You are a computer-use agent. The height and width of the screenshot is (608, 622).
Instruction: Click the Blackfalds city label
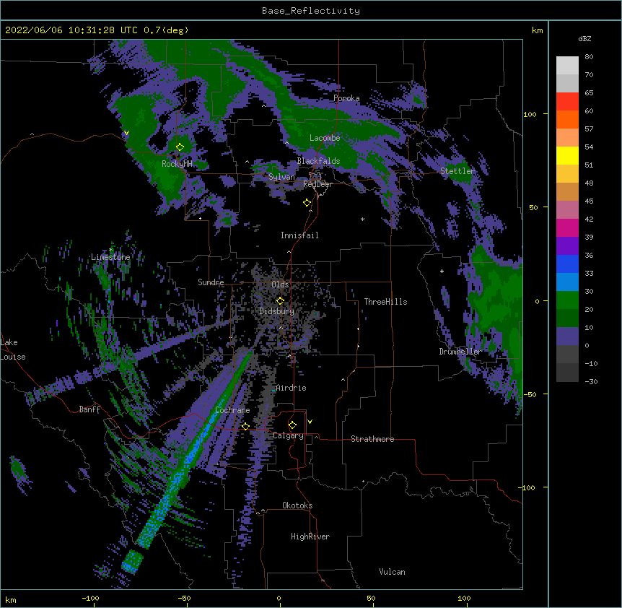pyautogui.click(x=318, y=161)
